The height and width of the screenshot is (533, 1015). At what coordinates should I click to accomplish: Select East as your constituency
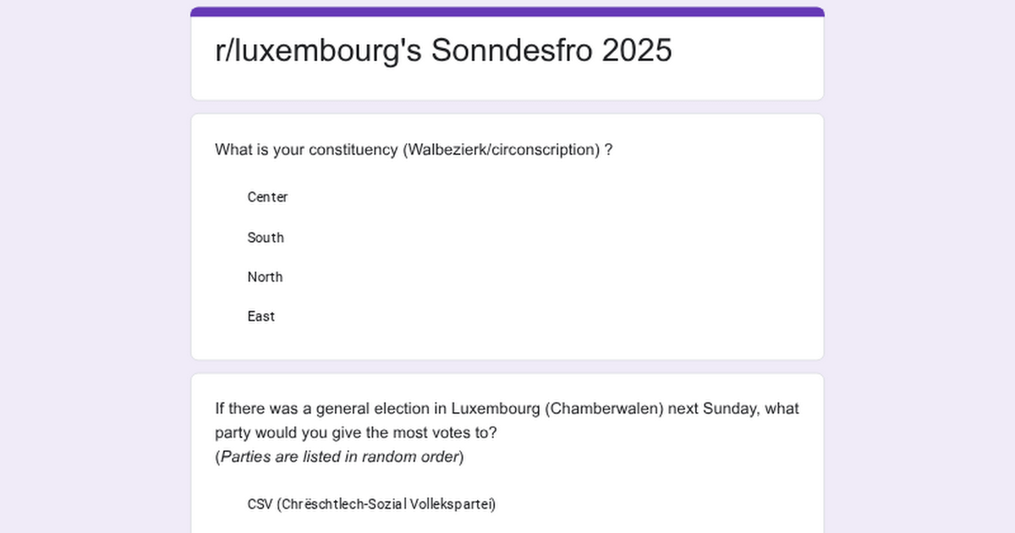coord(261,316)
